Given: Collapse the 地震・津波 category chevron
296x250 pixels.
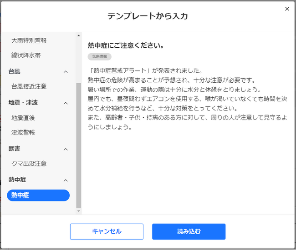Looking at the screenshot, I should [66, 103].
